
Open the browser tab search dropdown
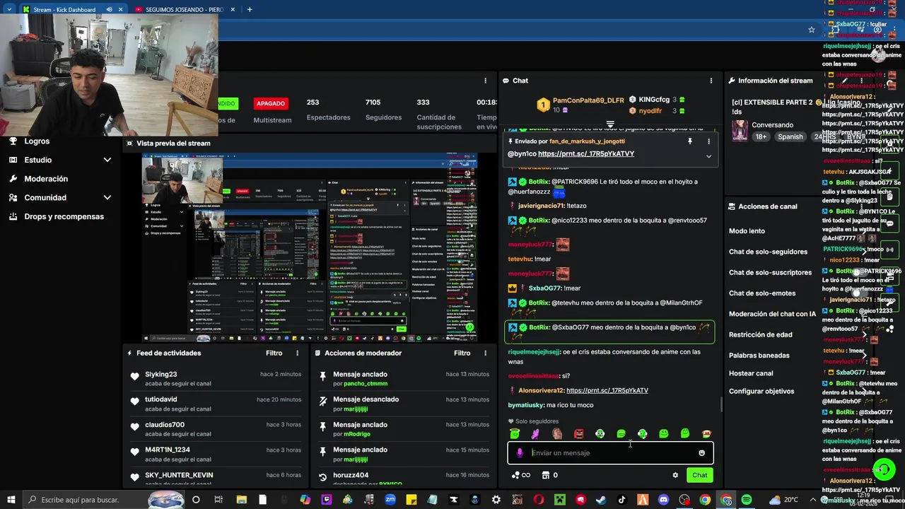click(x=8, y=9)
